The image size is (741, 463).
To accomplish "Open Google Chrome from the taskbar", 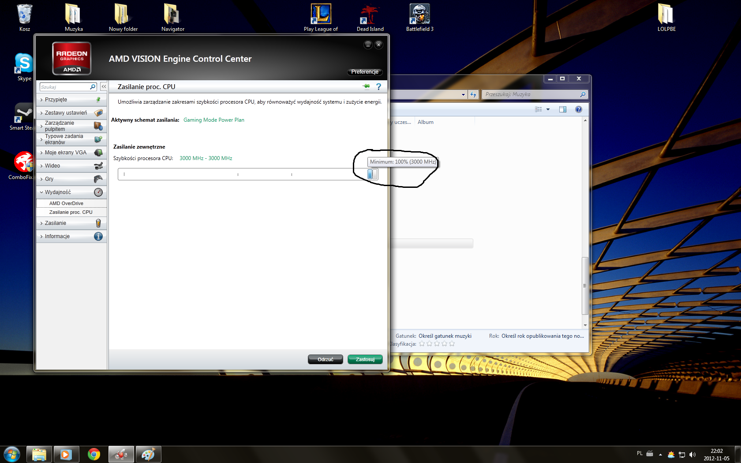I will [94, 454].
